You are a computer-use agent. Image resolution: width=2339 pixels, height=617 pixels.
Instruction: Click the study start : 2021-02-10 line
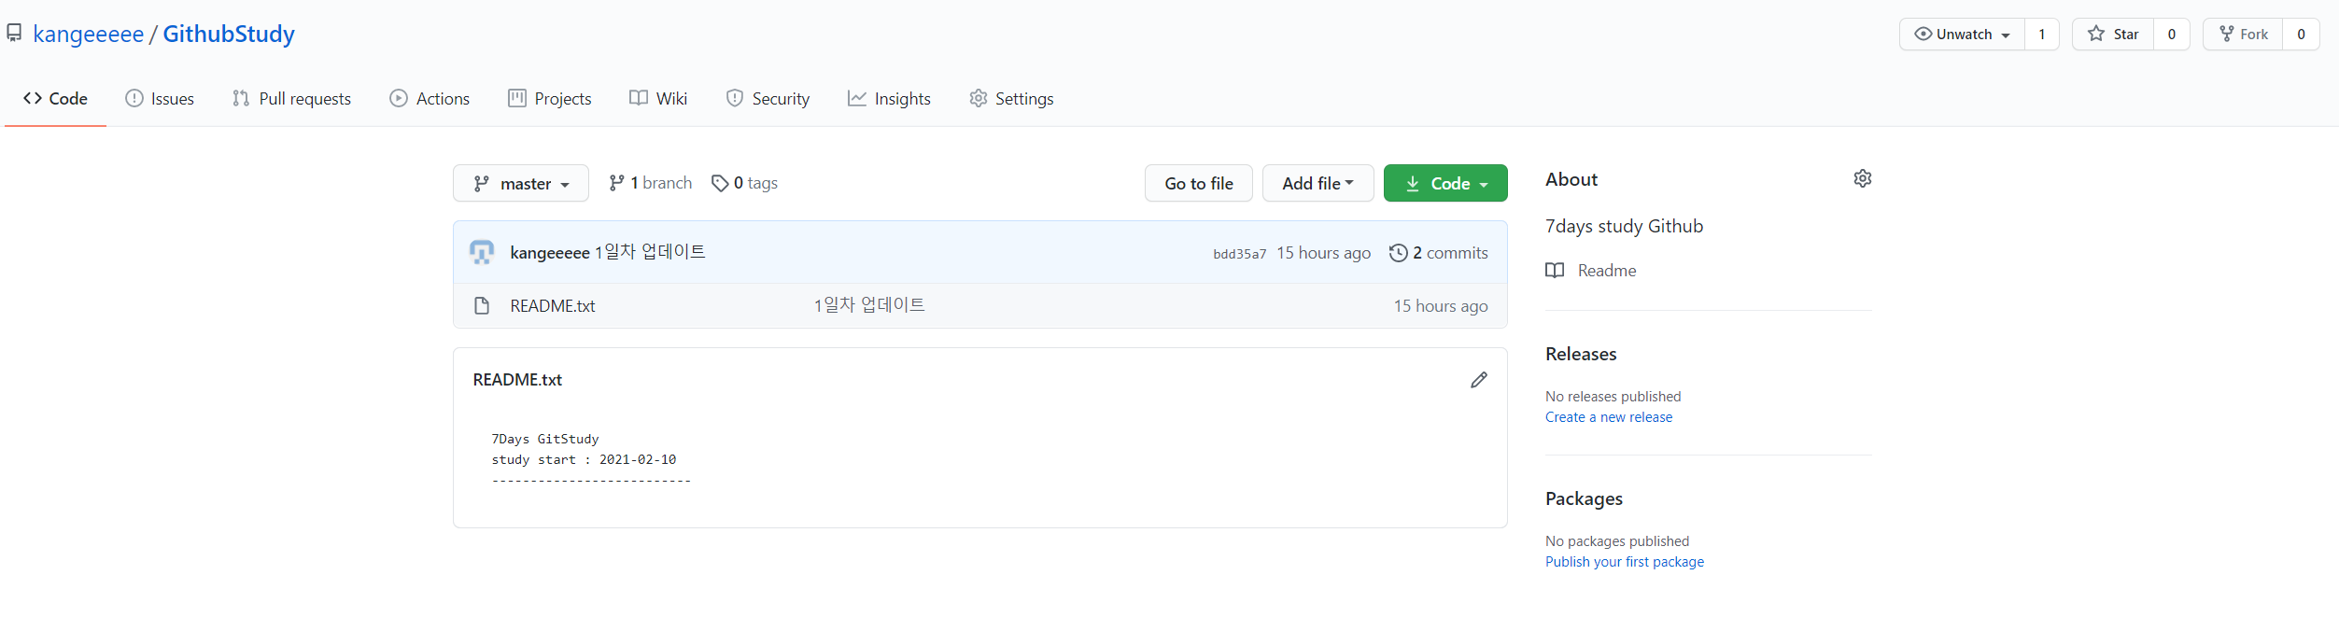pyautogui.click(x=584, y=460)
